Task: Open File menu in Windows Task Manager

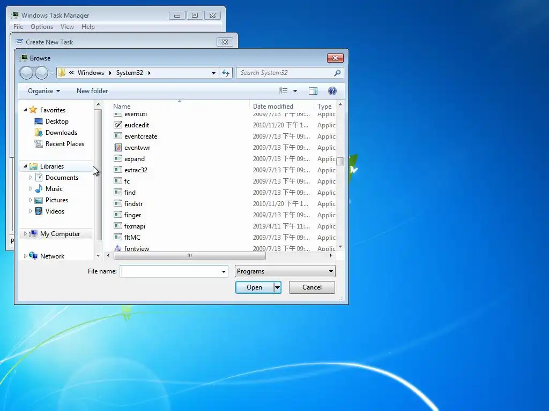Action: coord(18,27)
